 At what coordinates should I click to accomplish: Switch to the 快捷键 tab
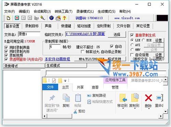[66, 26]
